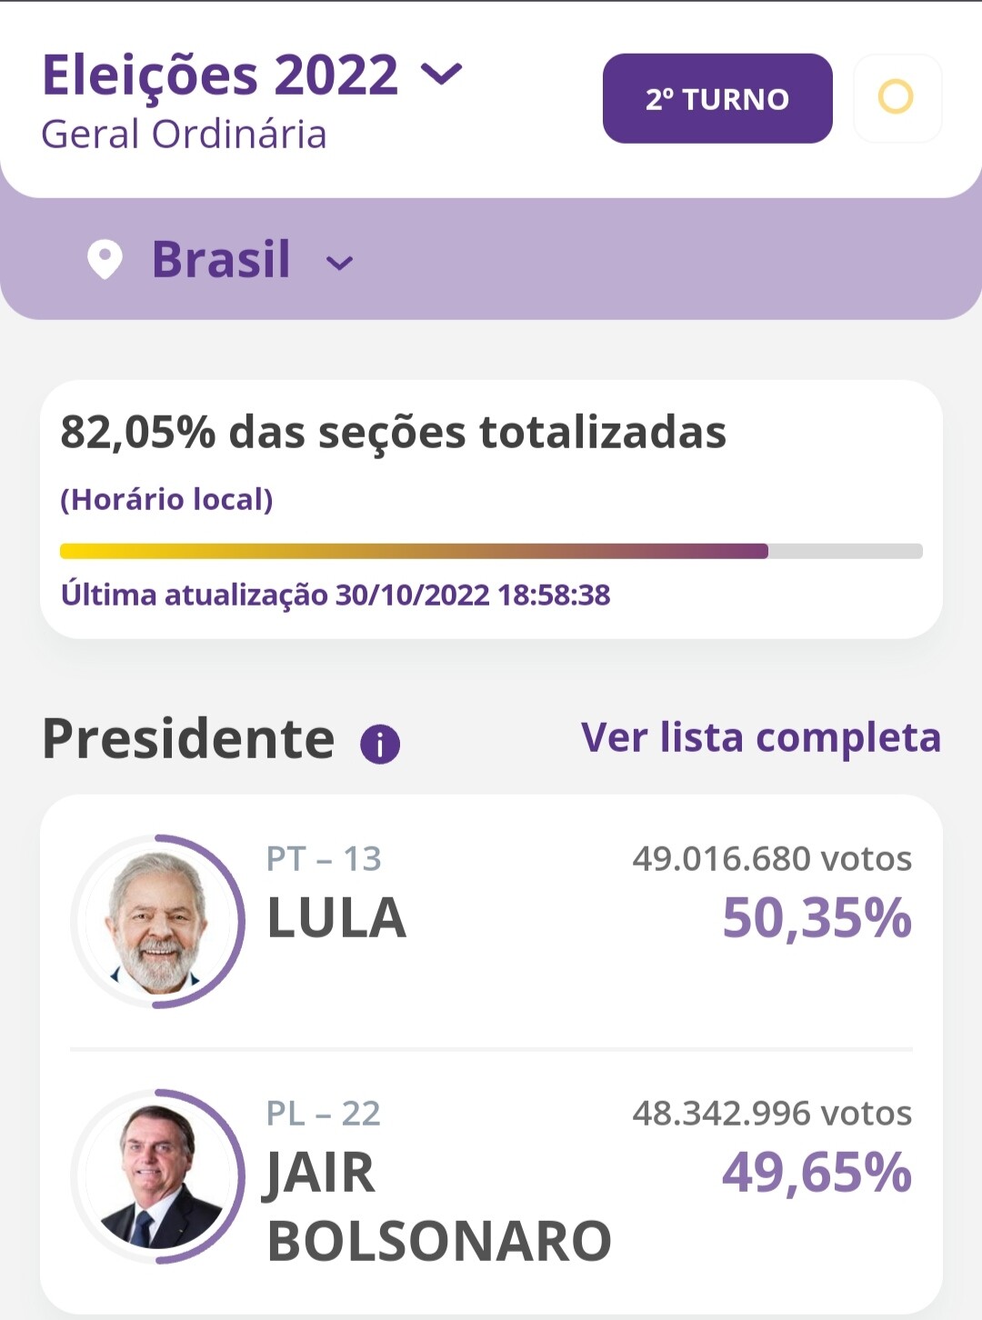The height and width of the screenshot is (1320, 982).
Task: Click the 50,35% vote percentage
Action: [x=817, y=918]
